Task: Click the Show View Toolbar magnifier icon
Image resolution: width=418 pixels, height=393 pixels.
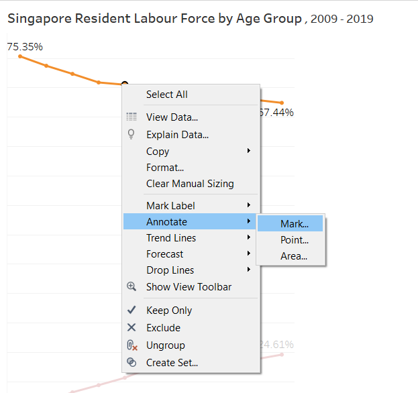Action: (132, 286)
